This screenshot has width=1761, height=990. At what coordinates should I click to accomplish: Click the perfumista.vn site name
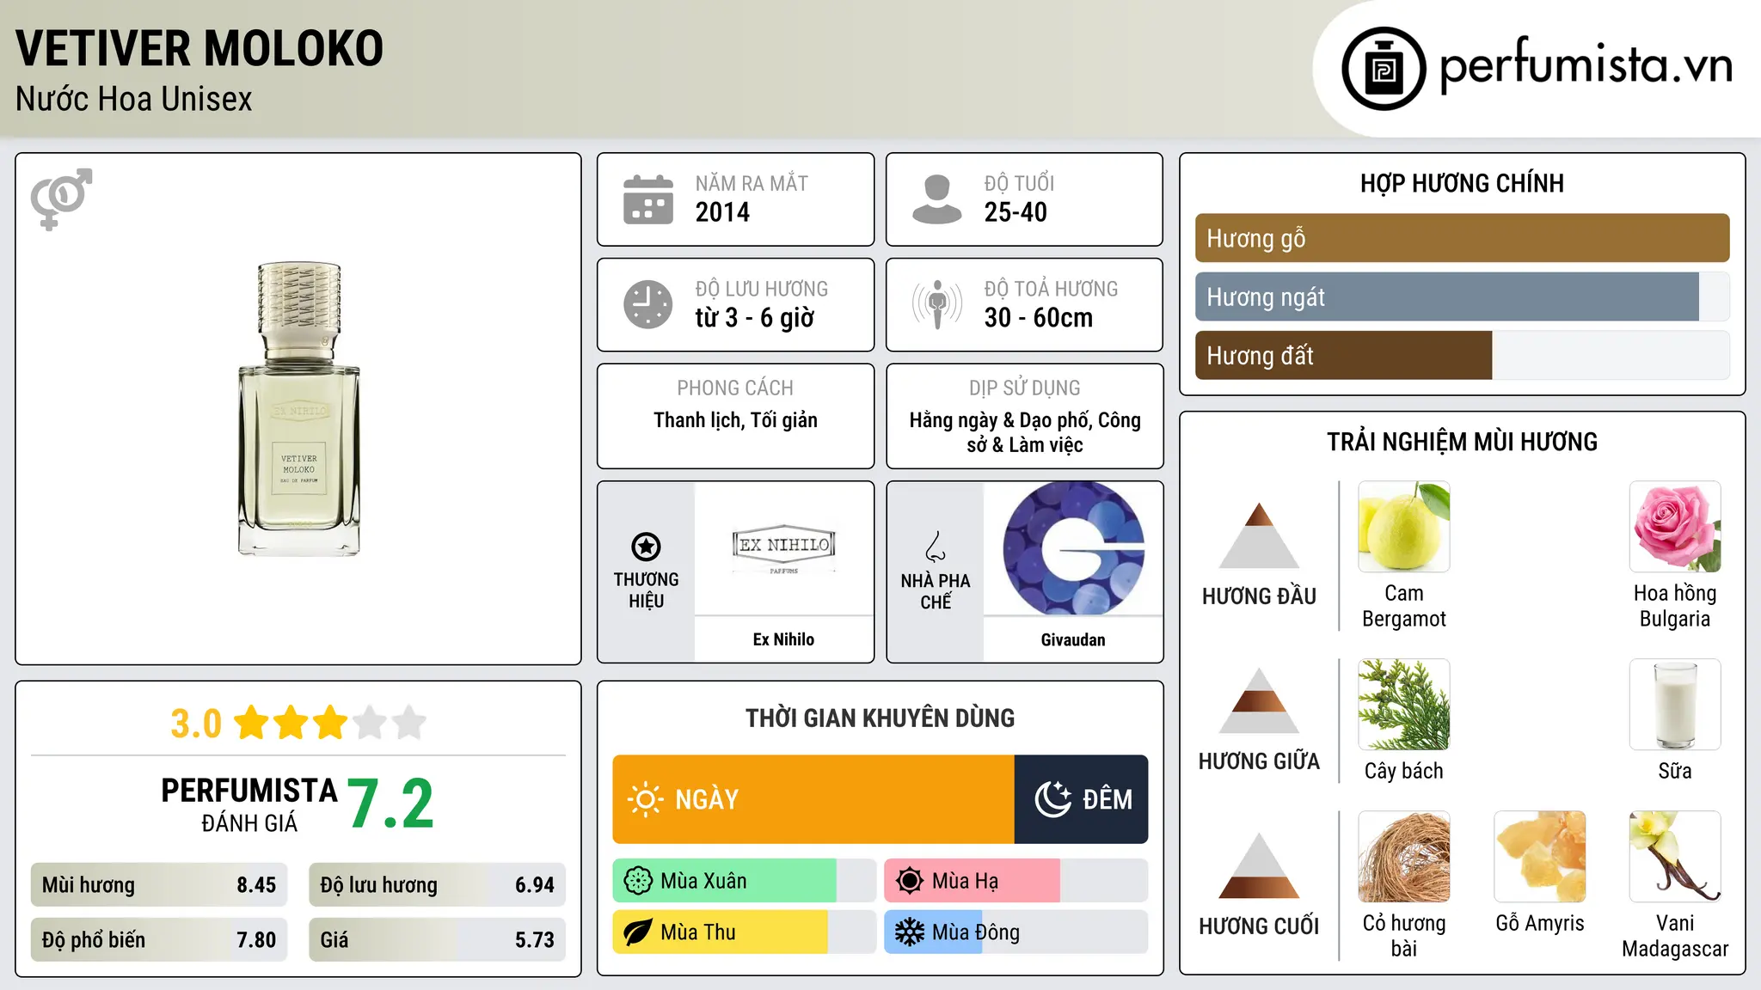point(1586,65)
